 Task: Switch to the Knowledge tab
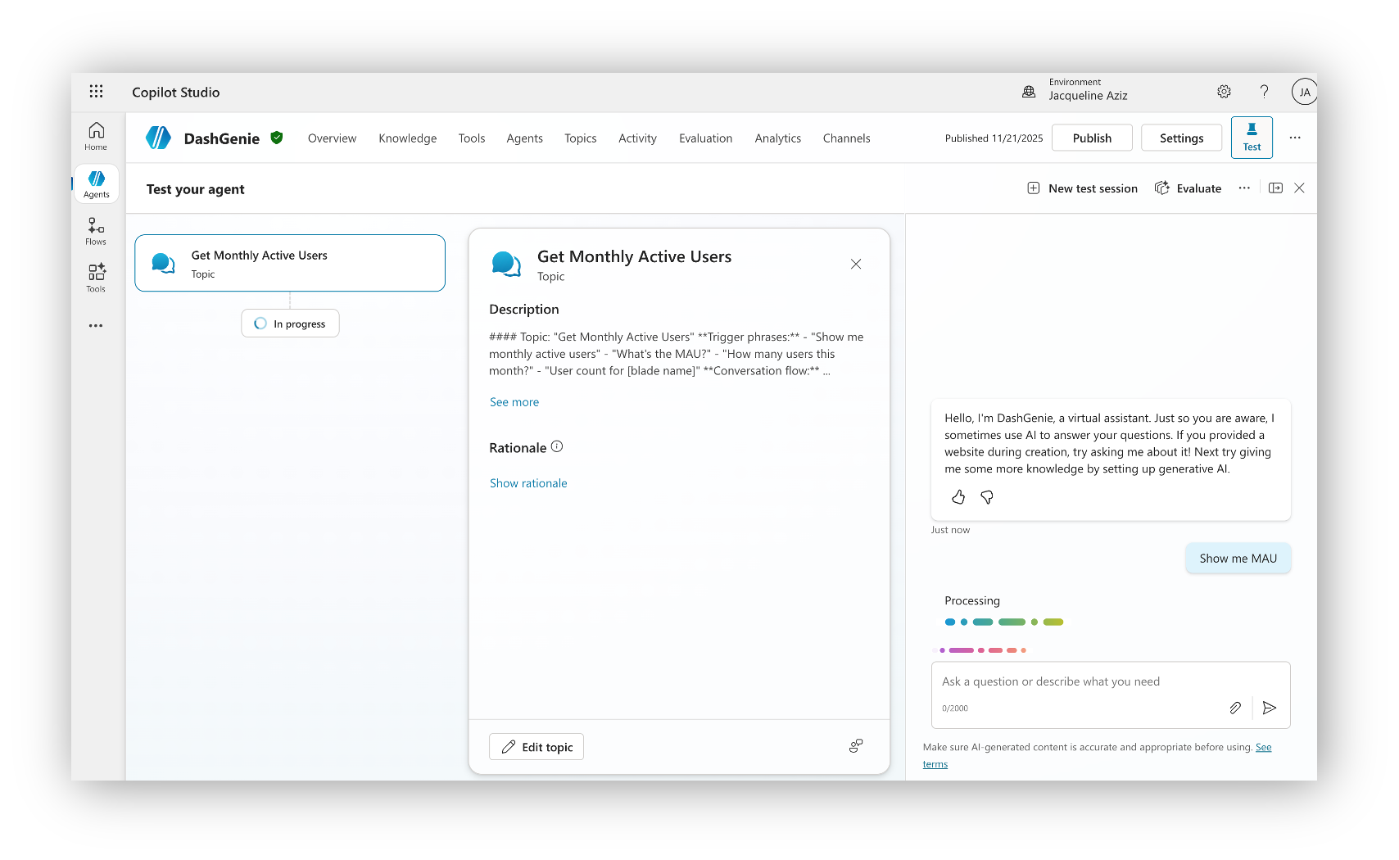(x=407, y=138)
